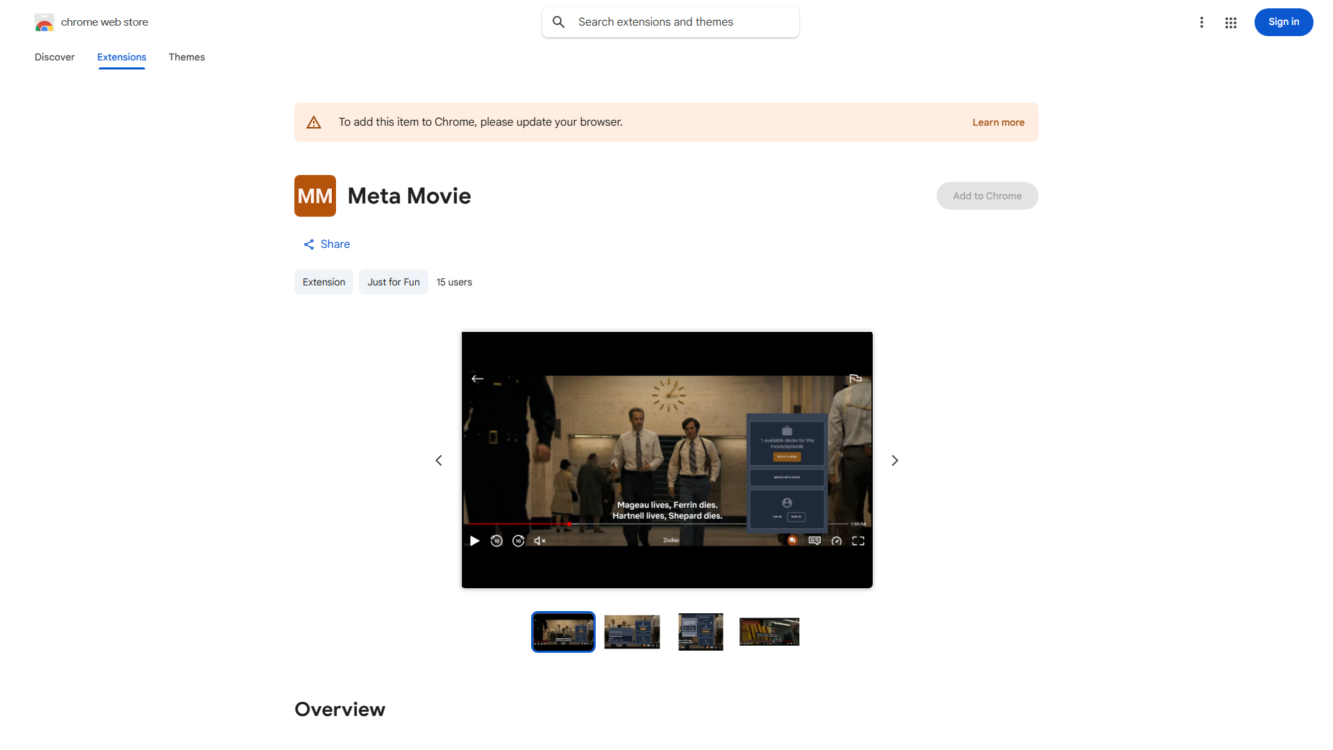The width and height of the screenshot is (1333, 750).
Task: Open the Google apps launcher grid
Action: (1231, 22)
